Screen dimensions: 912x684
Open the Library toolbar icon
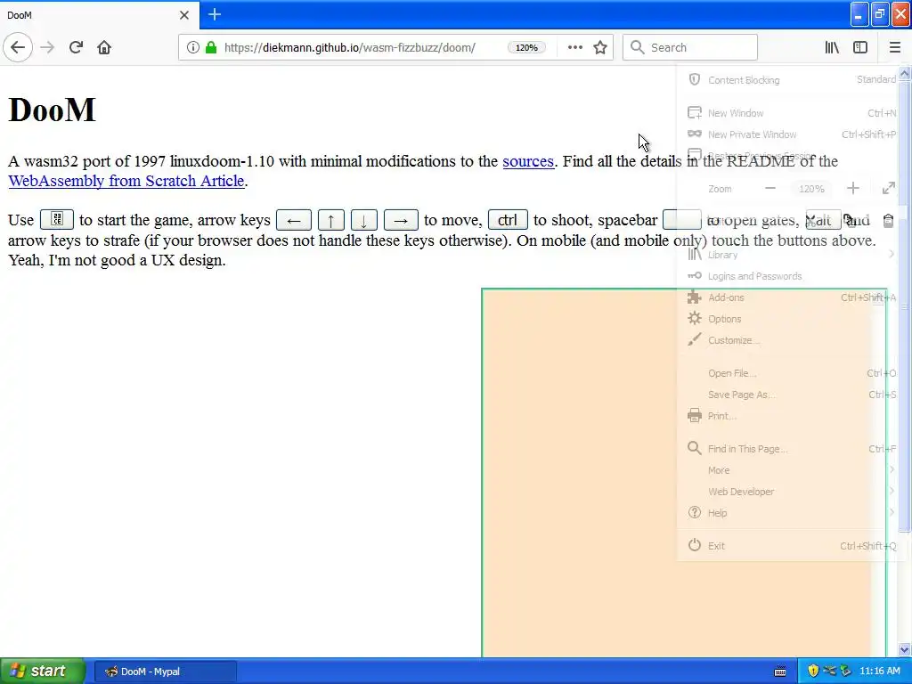(832, 47)
